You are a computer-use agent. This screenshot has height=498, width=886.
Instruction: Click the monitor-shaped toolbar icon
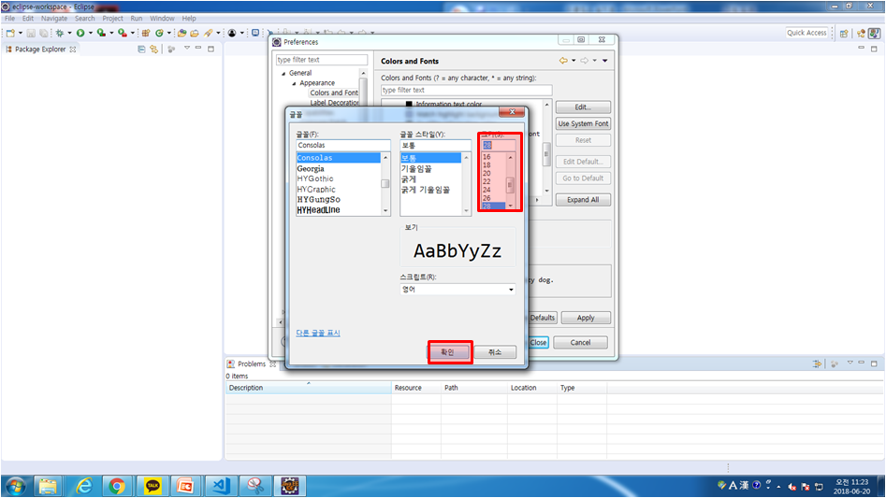coord(255,34)
